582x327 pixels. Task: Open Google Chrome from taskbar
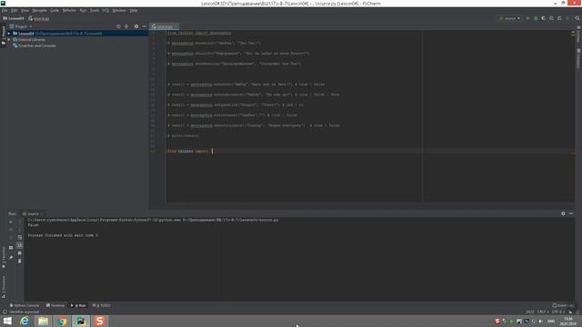pyautogui.click(x=63, y=321)
